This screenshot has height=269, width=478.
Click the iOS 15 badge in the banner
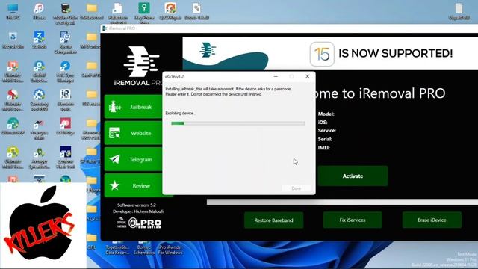coord(322,54)
